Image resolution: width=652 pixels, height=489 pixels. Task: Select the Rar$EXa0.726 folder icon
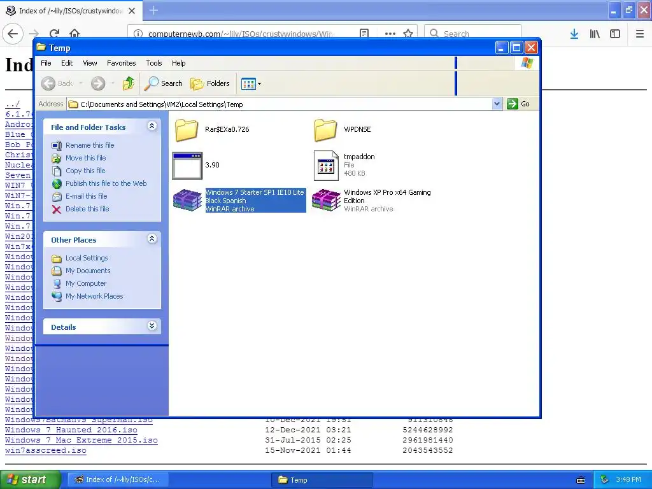point(187,130)
